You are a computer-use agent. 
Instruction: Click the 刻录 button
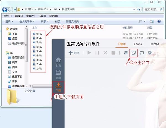[x=58, y=22]
